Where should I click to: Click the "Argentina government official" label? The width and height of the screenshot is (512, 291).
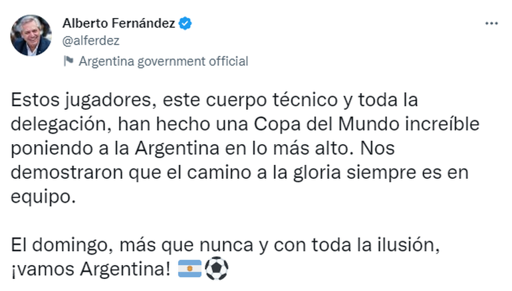tap(163, 61)
